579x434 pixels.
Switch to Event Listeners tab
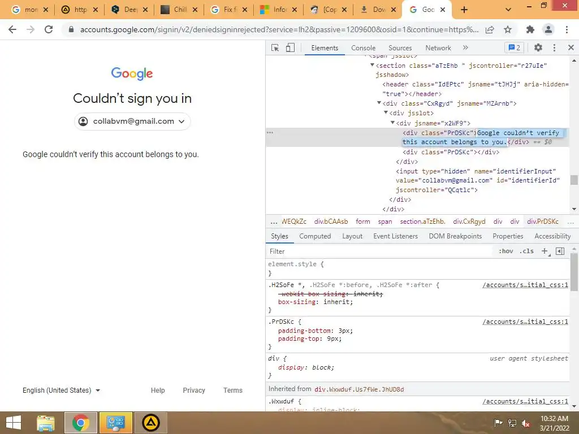tap(395, 236)
